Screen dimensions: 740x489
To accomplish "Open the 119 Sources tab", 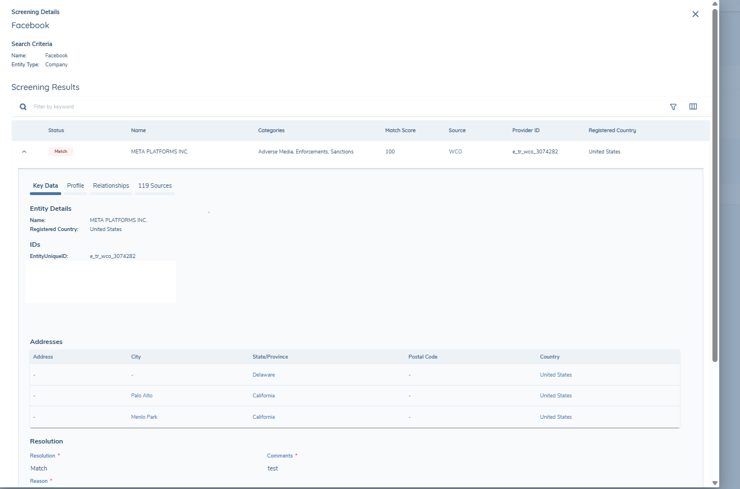I will coord(155,185).
